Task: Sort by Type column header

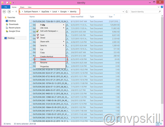Action: point(92,17)
